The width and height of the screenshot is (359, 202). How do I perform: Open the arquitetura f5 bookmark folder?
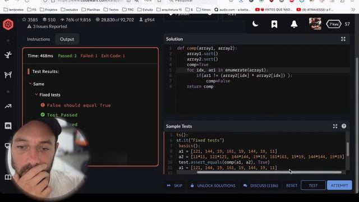tap(169, 10)
